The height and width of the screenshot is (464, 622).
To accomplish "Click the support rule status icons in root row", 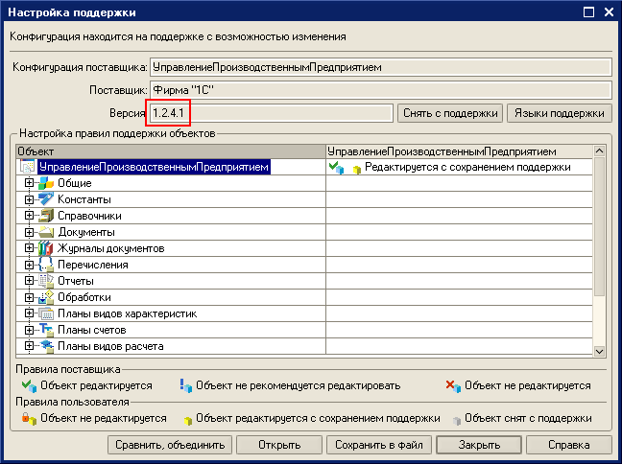I will tap(345, 168).
